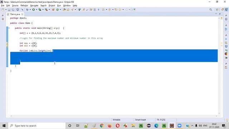Image resolution: width=229 pixels, height=129 pixels.
Task: Select the Demo.java editor tab
Action: pos(15,14)
